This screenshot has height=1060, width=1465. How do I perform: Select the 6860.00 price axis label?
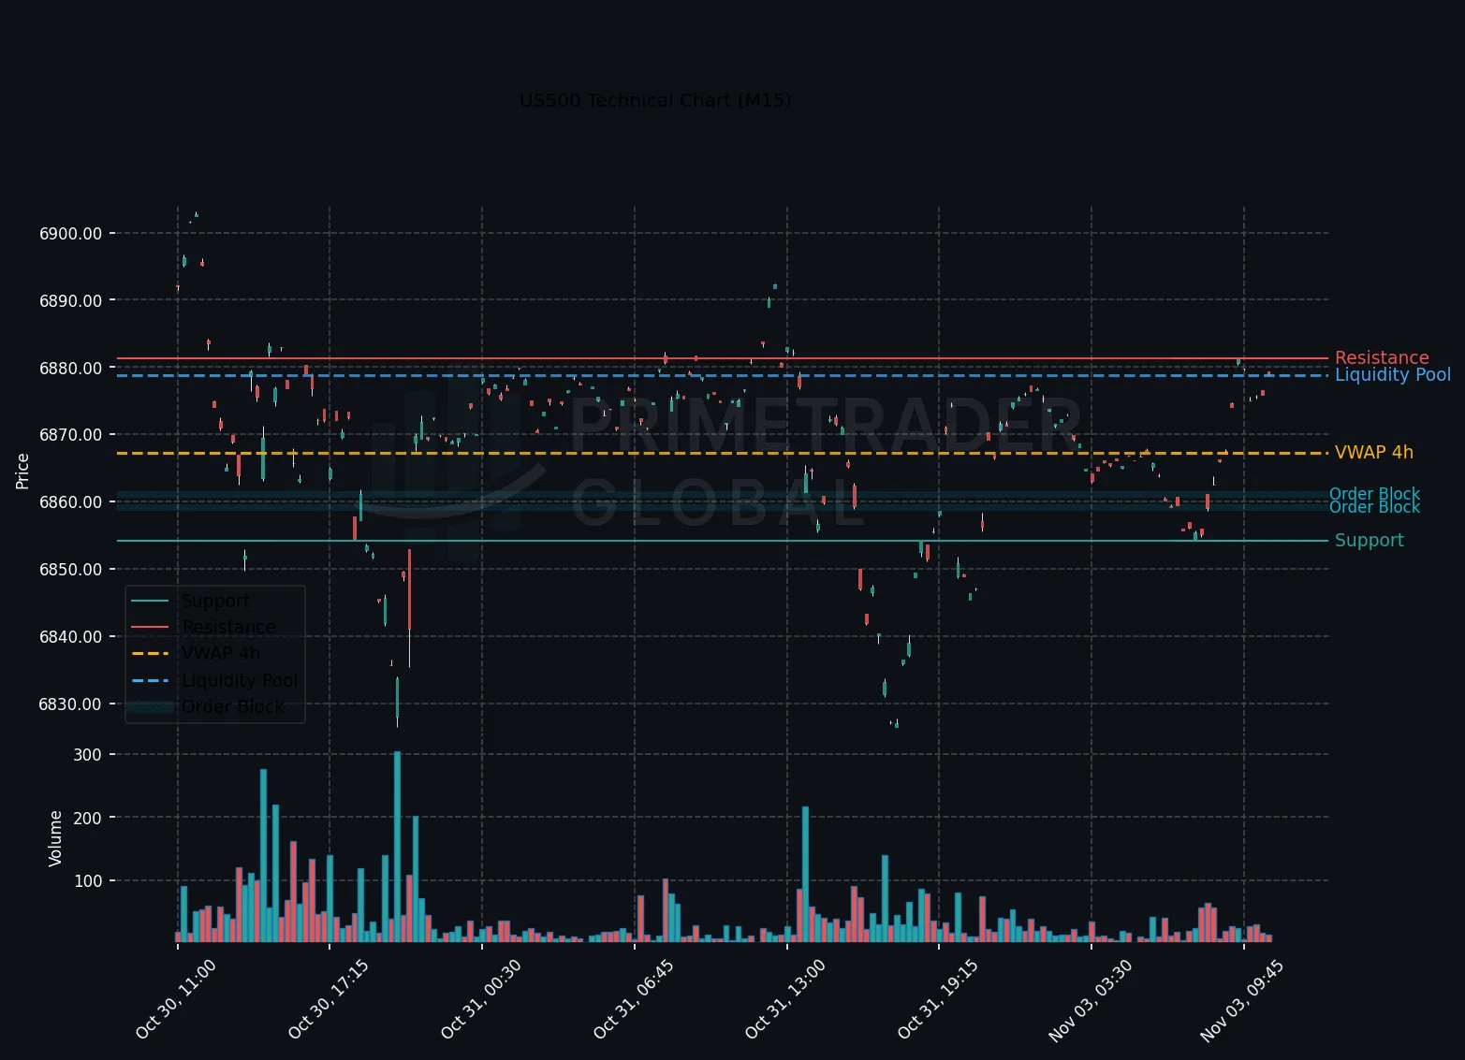click(71, 502)
